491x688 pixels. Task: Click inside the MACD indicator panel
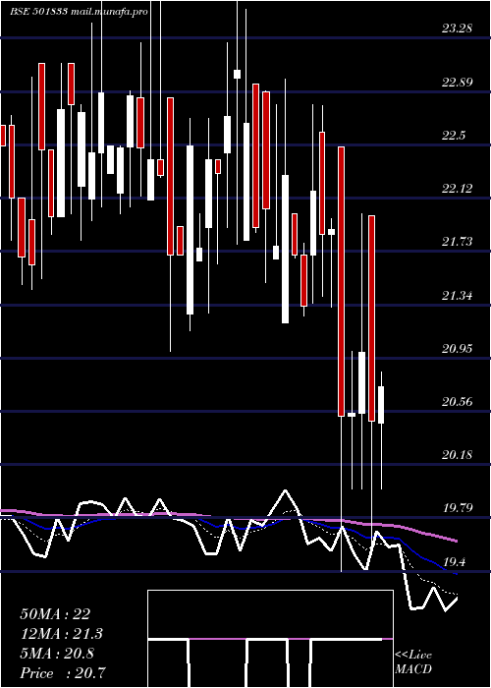270,639
